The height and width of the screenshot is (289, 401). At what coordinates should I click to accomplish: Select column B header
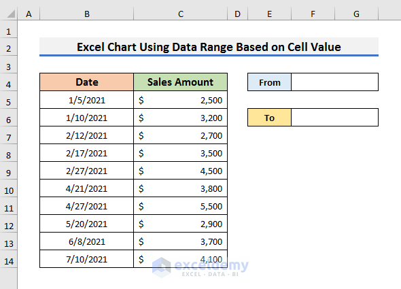click(87, 14)
